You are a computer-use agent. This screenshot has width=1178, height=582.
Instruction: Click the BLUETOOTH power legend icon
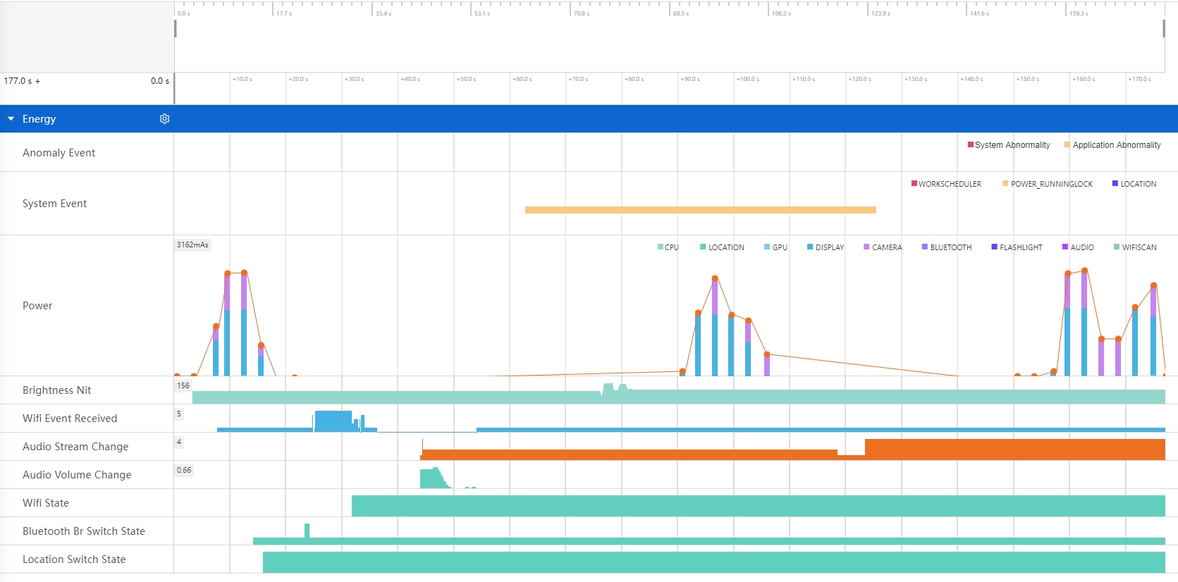click(x=925, y=247)
